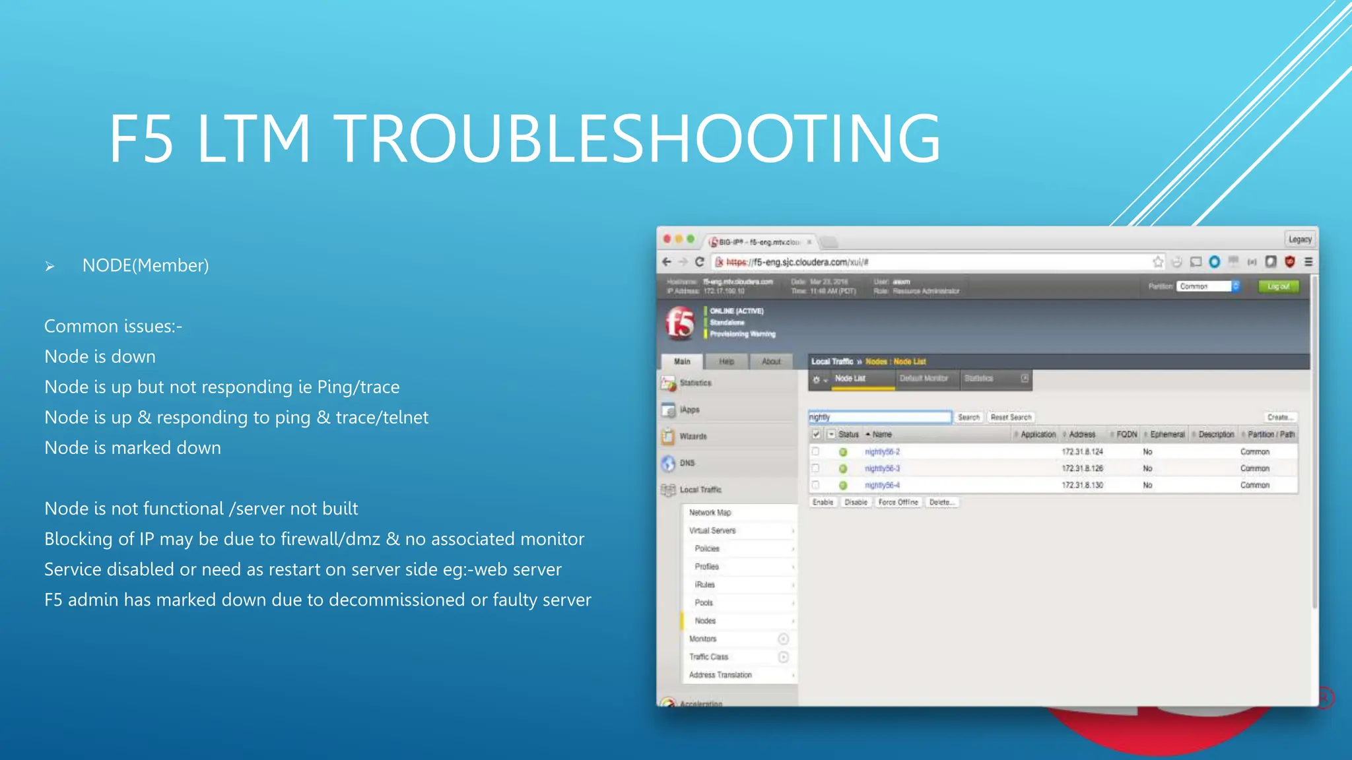Expand the Policies submenu
This screenshot has width=1352, height=760.
793,548
